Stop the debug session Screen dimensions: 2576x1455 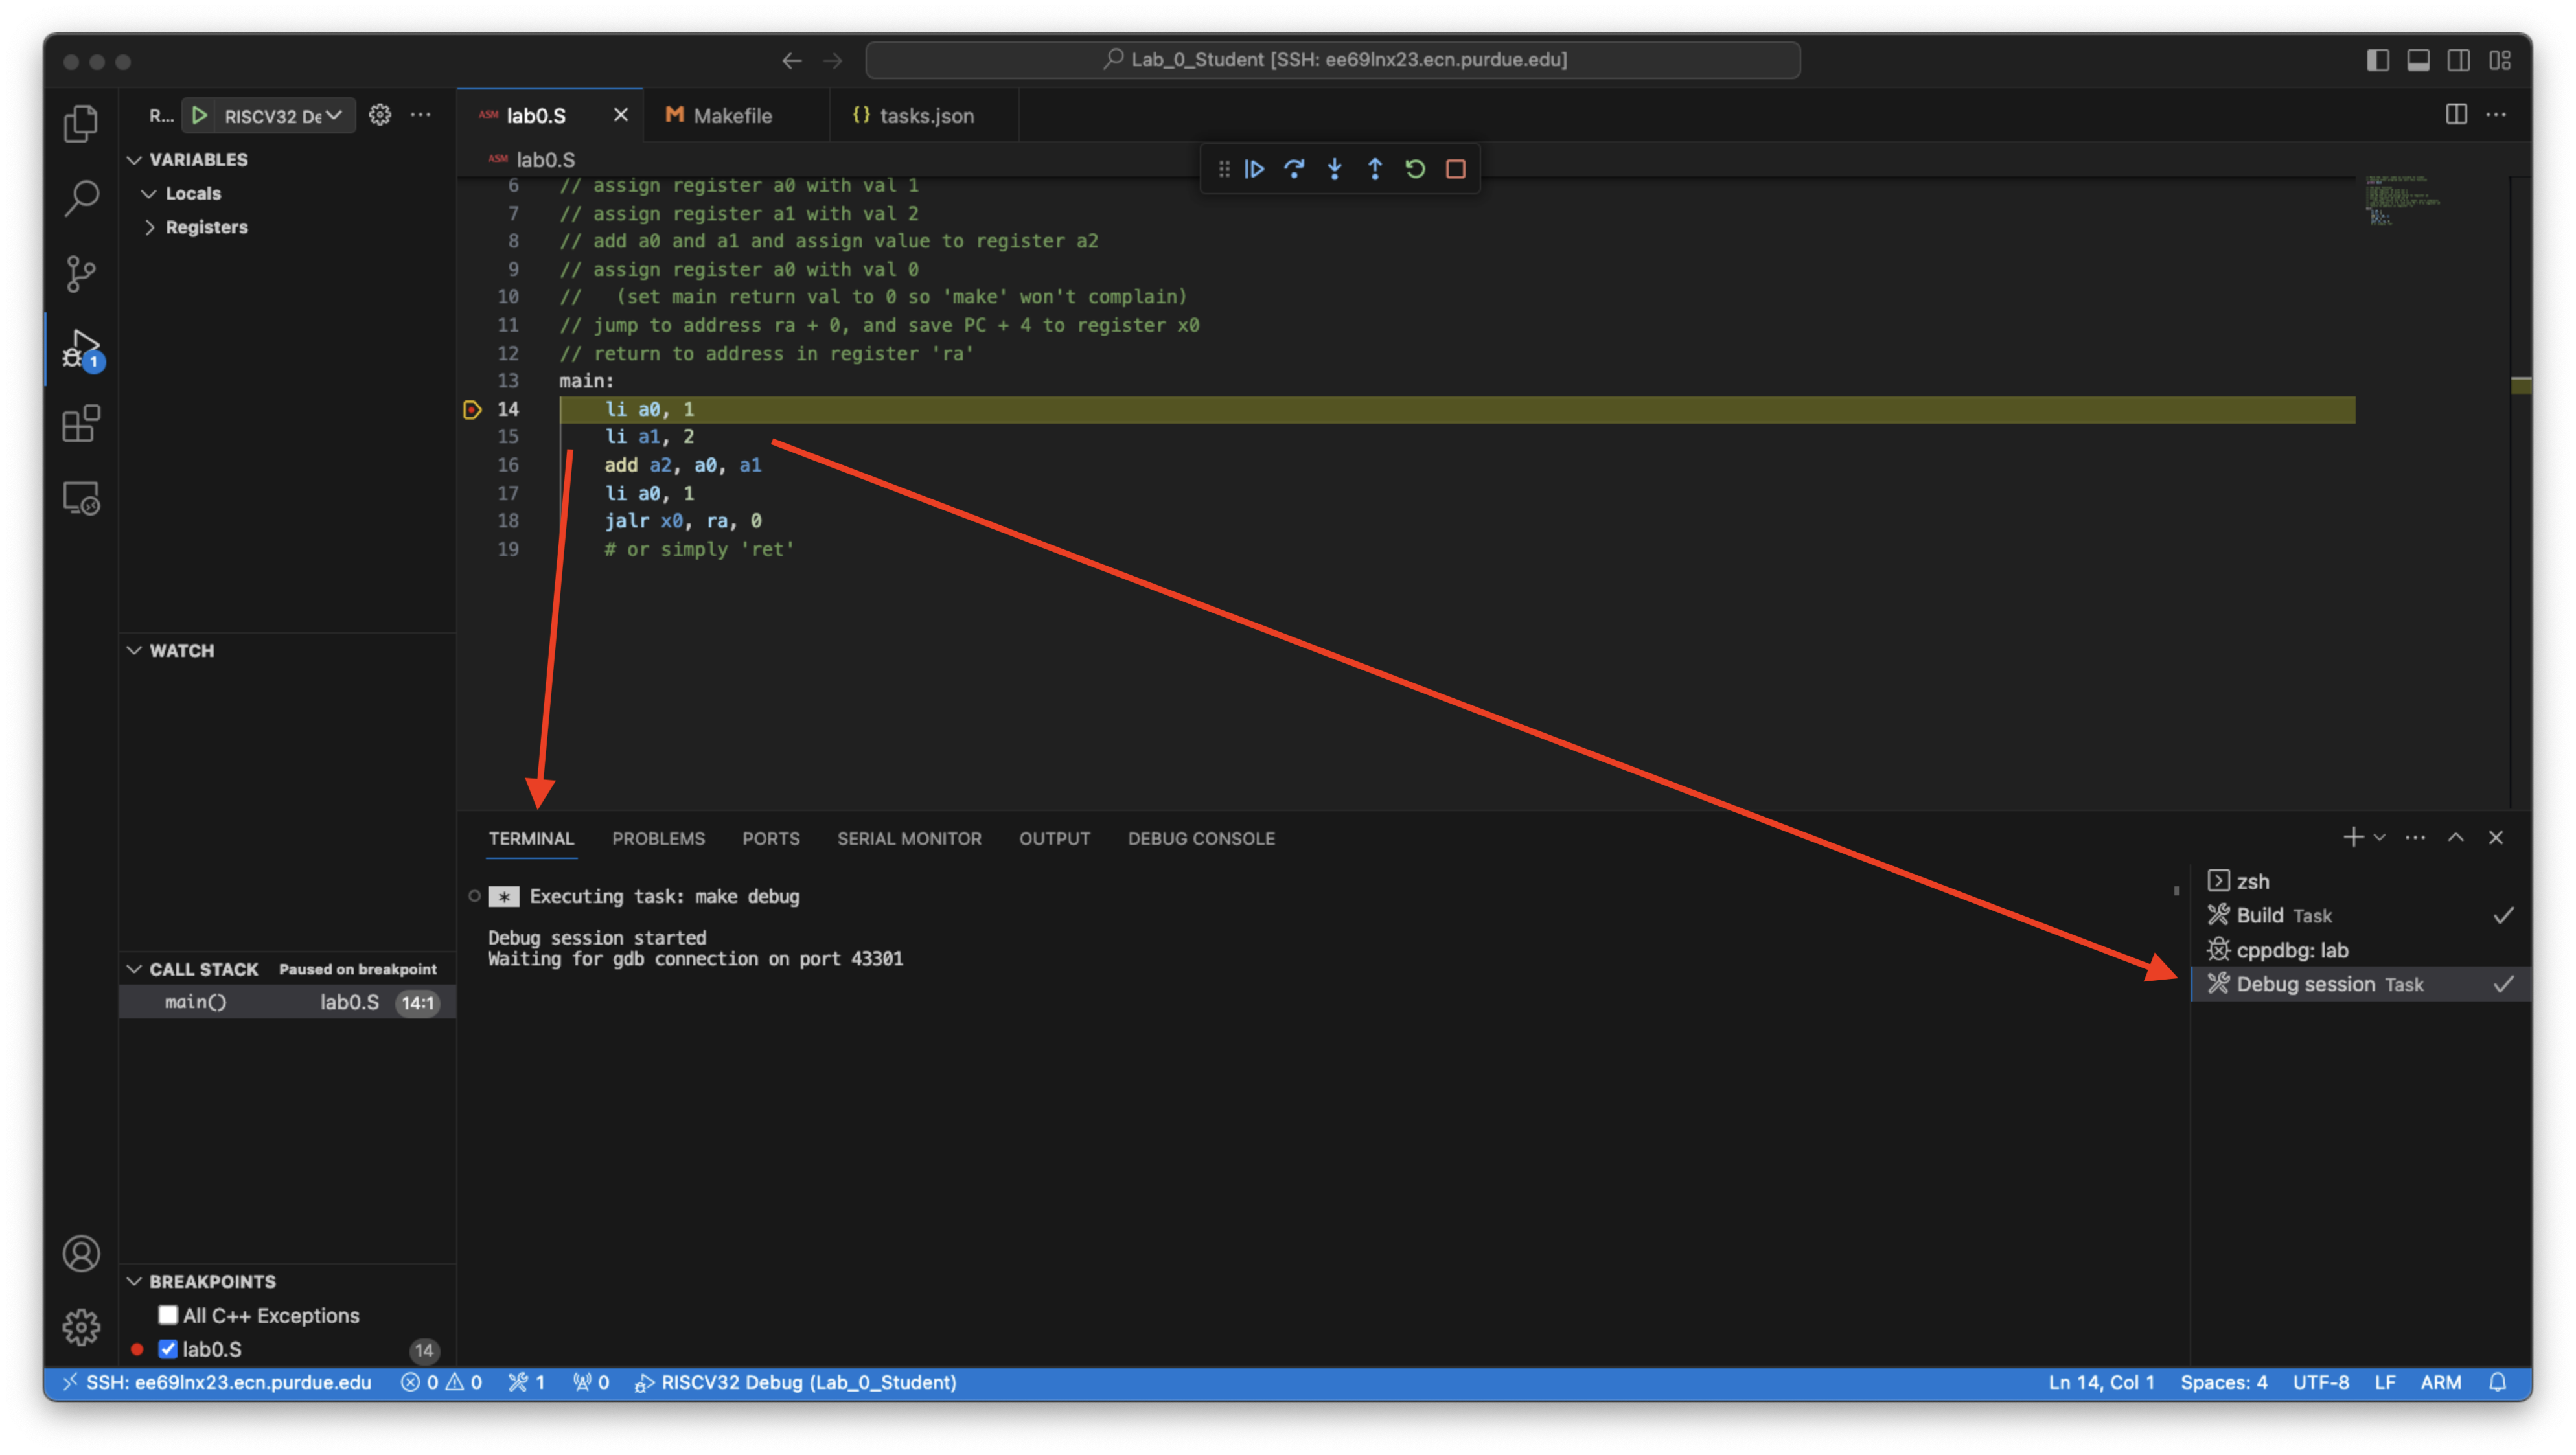[x=1456, y=169]
